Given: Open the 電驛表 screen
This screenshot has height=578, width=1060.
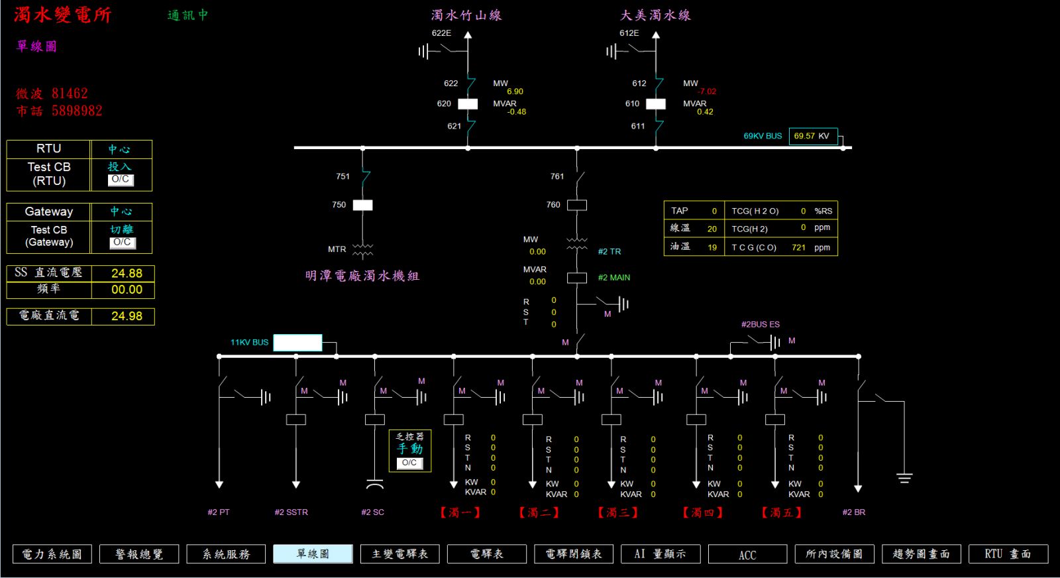Looking at the screenshot, I should [487, 554].
